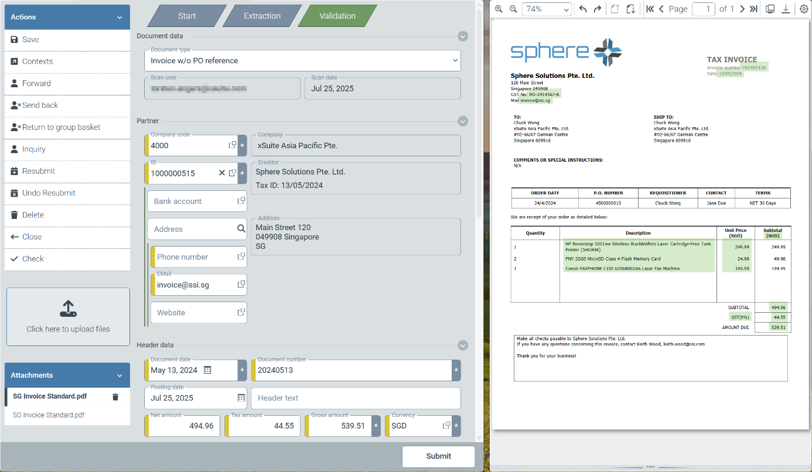Clear the creditor ID value with X
The height and width of the screenshot is (472, 812).
tap(222, 173)
